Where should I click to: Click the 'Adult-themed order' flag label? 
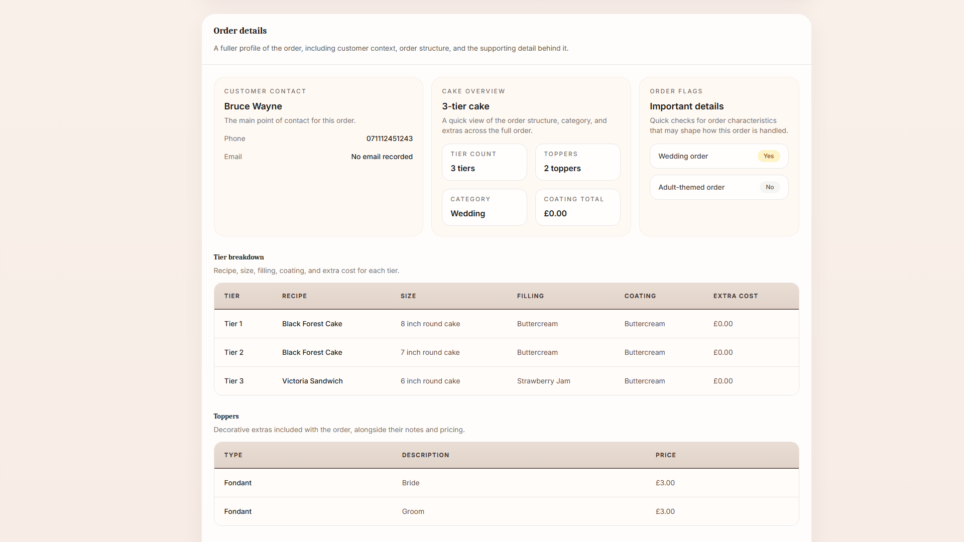691,187
